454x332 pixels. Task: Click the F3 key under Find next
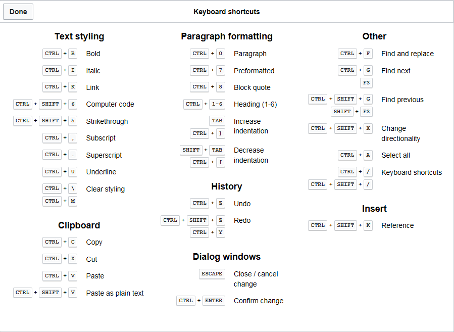tap(366, 82)
